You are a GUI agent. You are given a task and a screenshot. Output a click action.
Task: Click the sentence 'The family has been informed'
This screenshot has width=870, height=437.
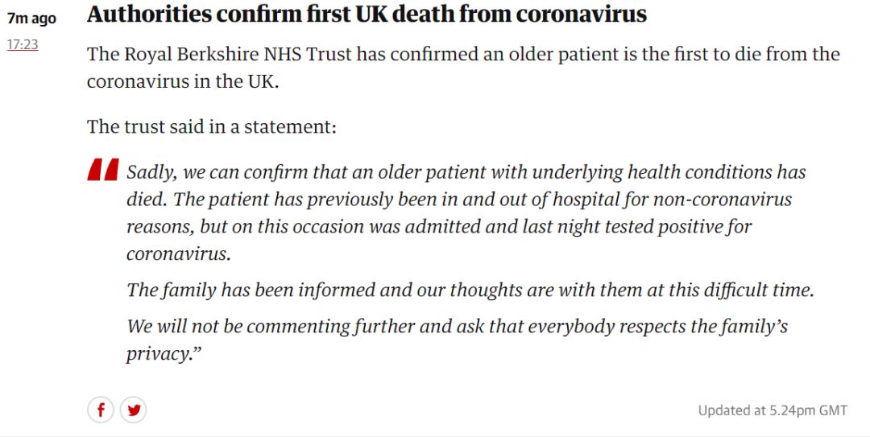[470, 290]
